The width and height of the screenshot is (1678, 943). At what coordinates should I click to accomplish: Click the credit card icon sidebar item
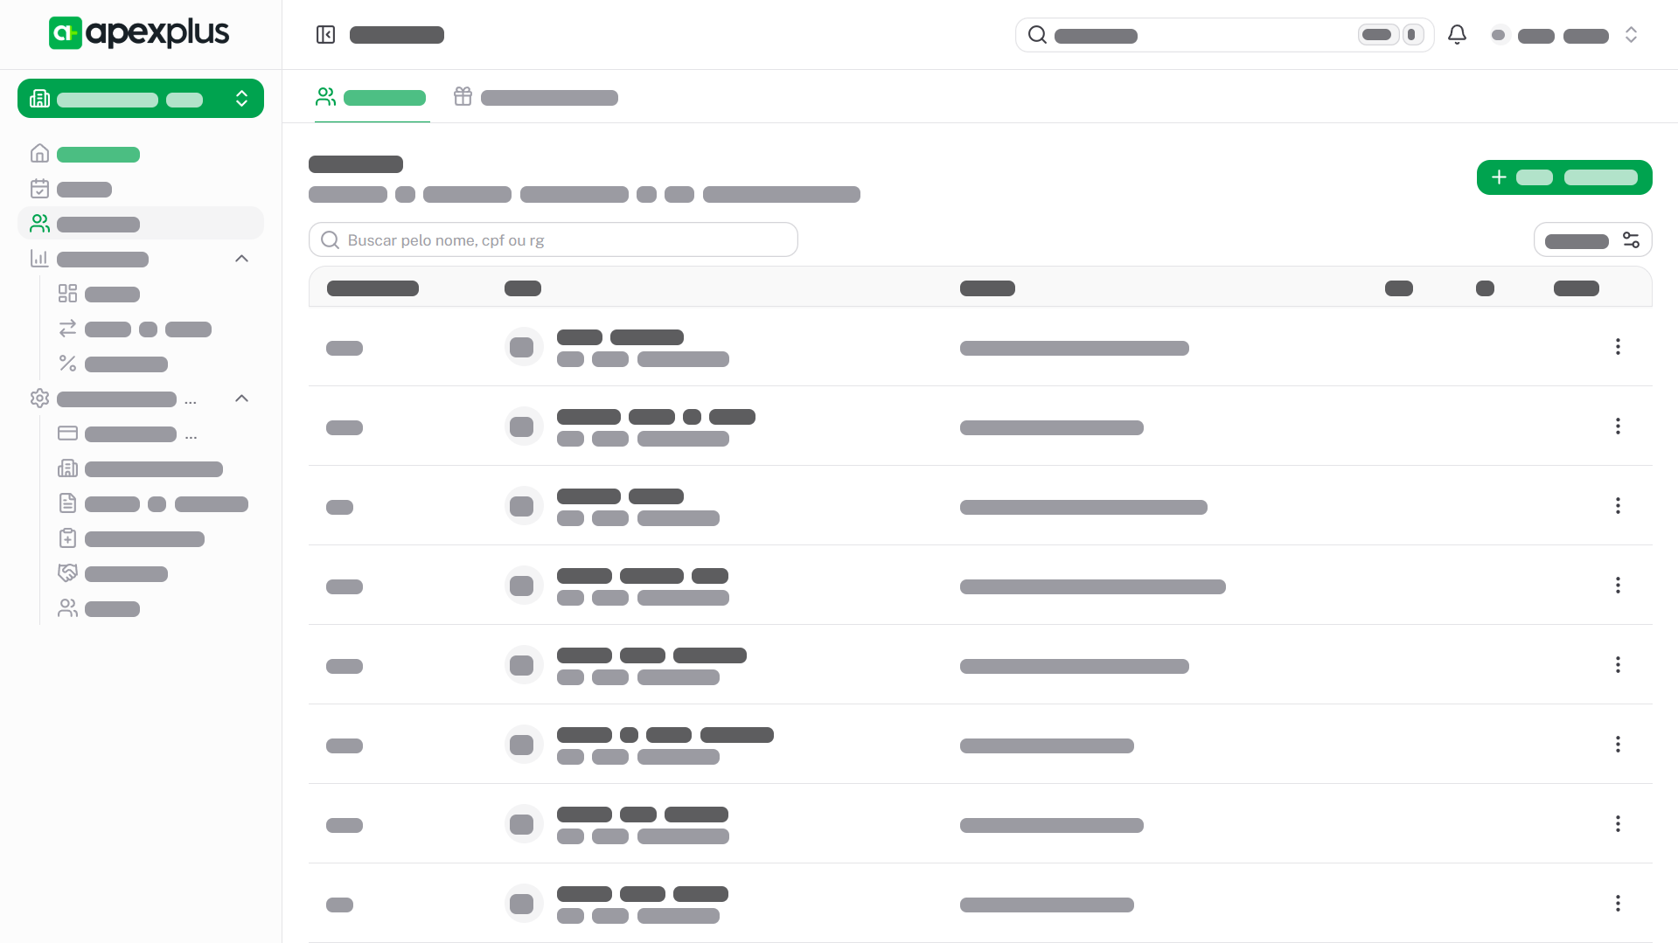coord(68,433)
